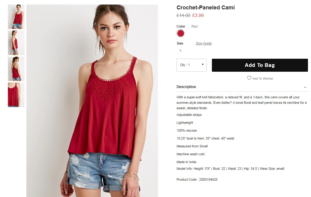Open the Qty dropdown arrow
Viewport: 311px width, 197px height.
202,64
